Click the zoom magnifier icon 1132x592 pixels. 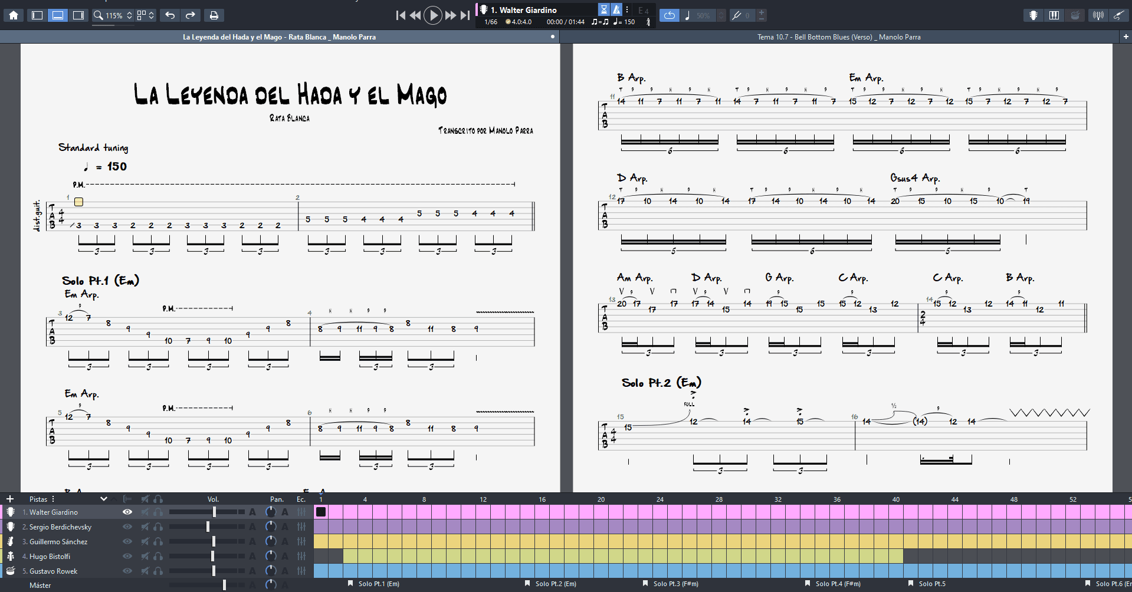pos(99,15)
